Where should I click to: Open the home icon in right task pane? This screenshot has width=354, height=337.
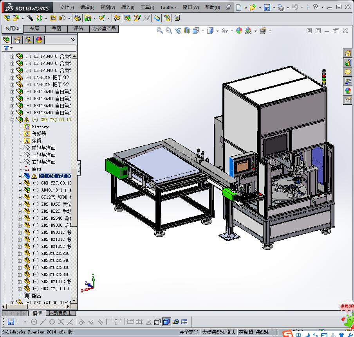pyautogui.click(x=348, y=53)
